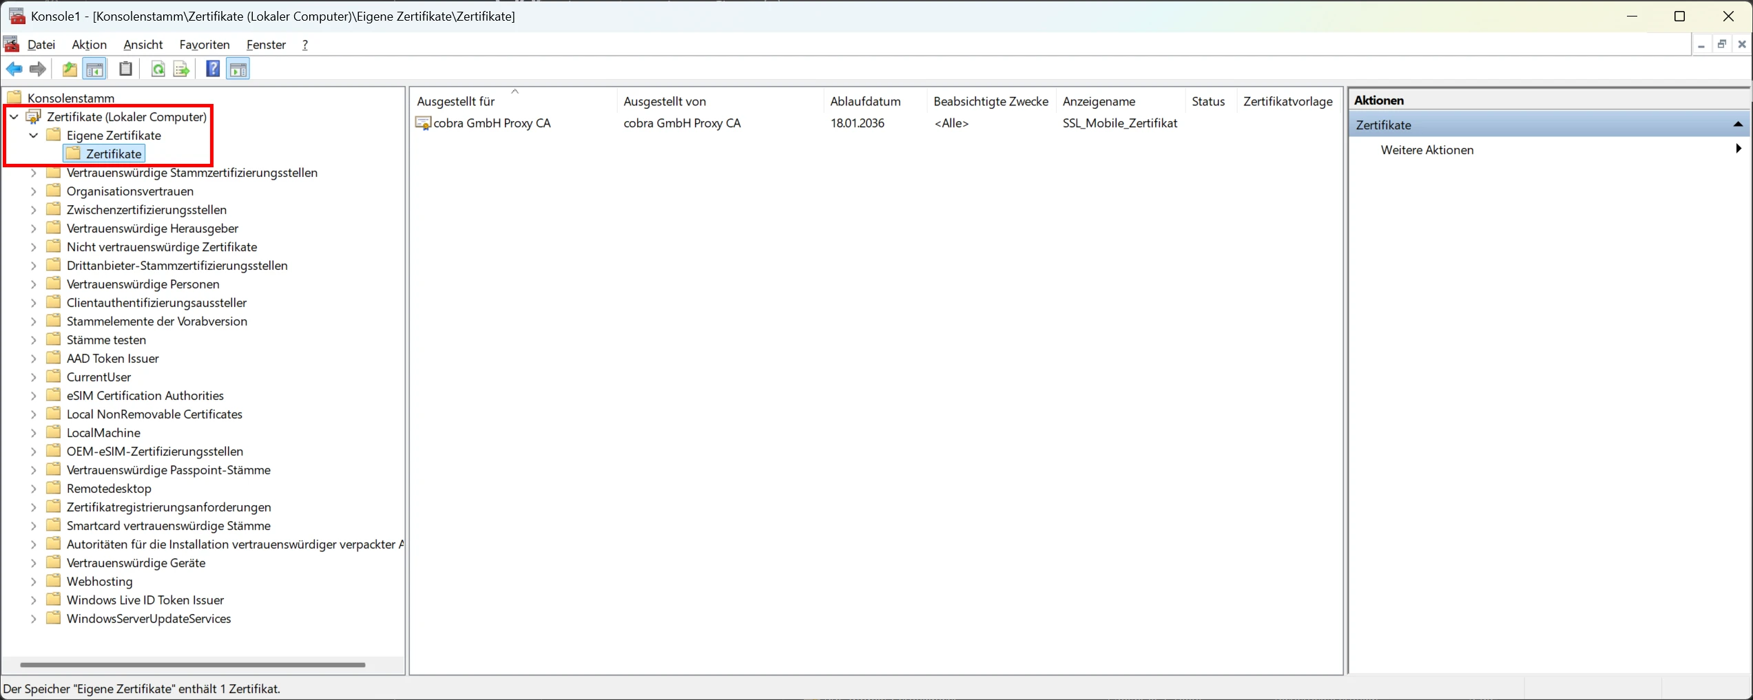Click the blue Back arrow in toolbar

pyautogui.click(x=14, y=69)
